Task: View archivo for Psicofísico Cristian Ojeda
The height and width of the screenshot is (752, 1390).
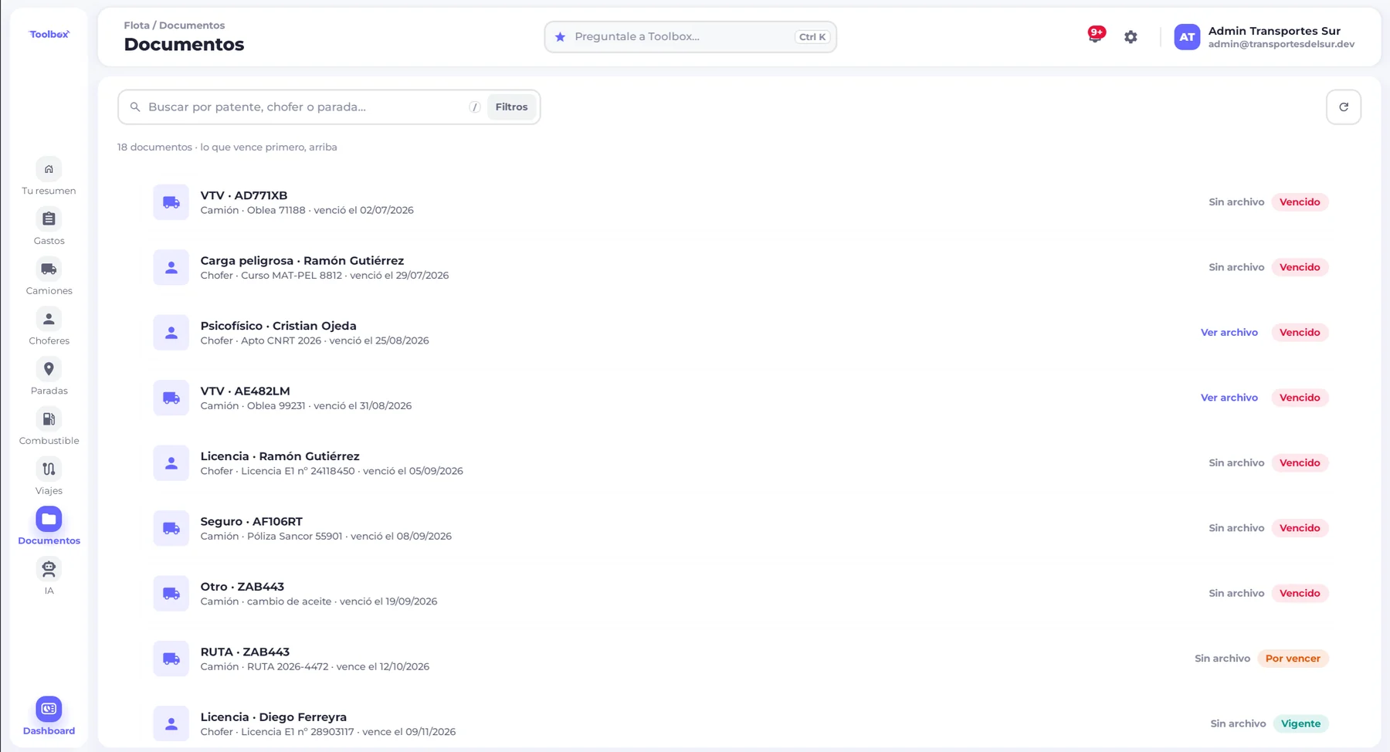Action: pos(1229,333)
